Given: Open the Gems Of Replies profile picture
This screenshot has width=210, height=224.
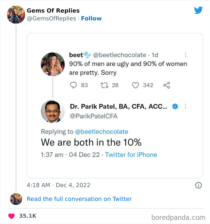Looking at the screenshot, I should click(16, 14).
